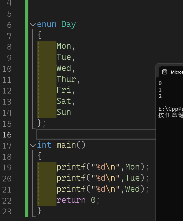
Task: Collapse the int main() function block
Action: (x=33, y=145)
